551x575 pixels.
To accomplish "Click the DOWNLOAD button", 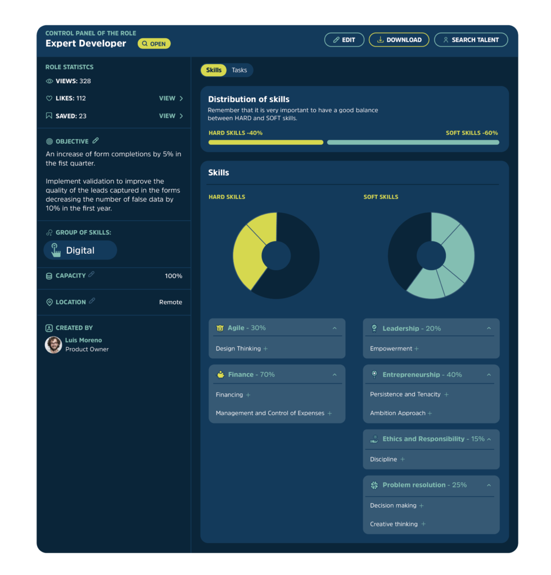I will (399, 40).
